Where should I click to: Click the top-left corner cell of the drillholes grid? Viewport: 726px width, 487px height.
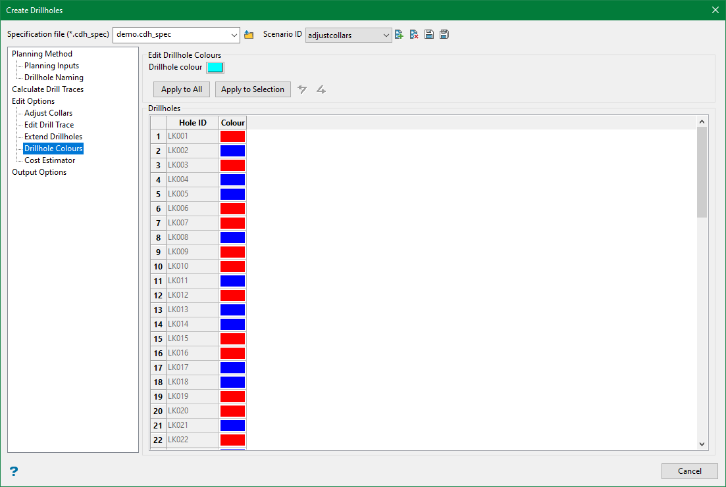tap(159, 122)
